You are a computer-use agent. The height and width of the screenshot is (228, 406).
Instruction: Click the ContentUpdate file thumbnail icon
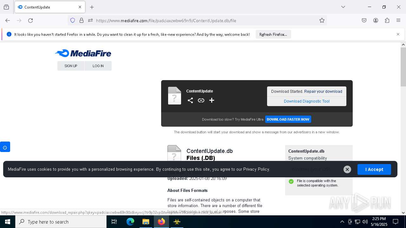pos(174,96)
